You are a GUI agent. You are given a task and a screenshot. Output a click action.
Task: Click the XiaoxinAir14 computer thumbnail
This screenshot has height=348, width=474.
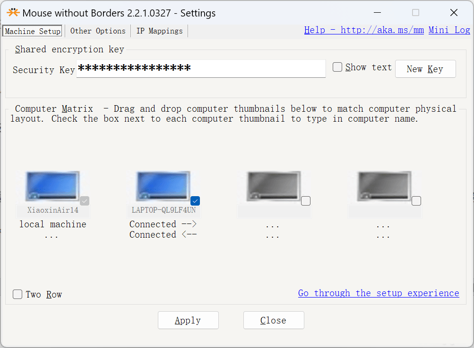coord(52,186)
